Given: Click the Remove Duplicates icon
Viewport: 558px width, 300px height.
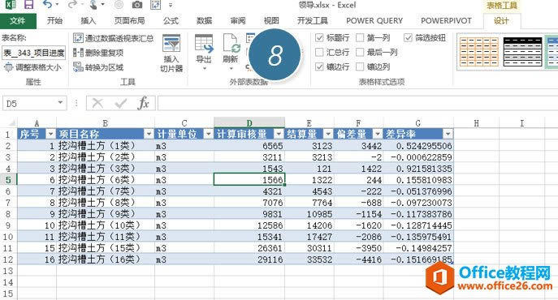Looking at the screenshot, I should coord(78,53).
